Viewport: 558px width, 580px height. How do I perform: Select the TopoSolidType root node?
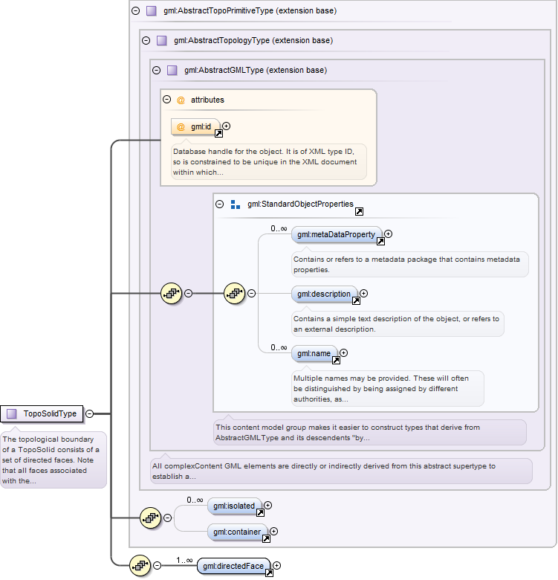(42, 413)
